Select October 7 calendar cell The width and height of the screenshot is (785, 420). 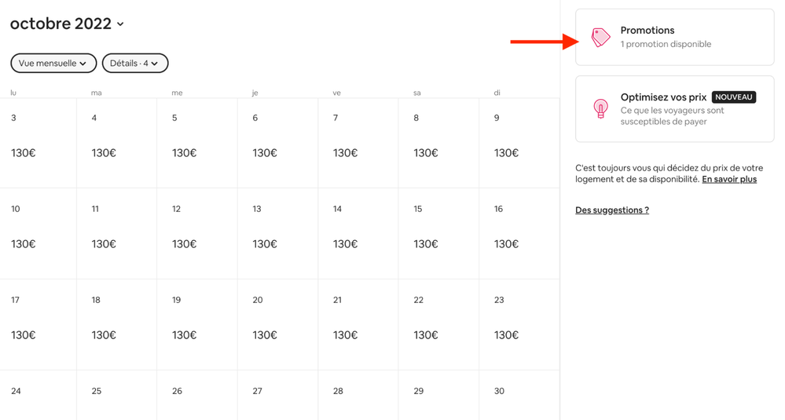(x=358, y=143)
